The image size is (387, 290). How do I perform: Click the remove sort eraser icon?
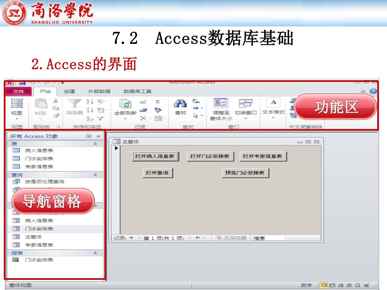(90, 119)
